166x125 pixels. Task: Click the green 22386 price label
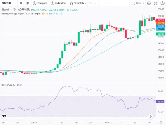[160, 34]
